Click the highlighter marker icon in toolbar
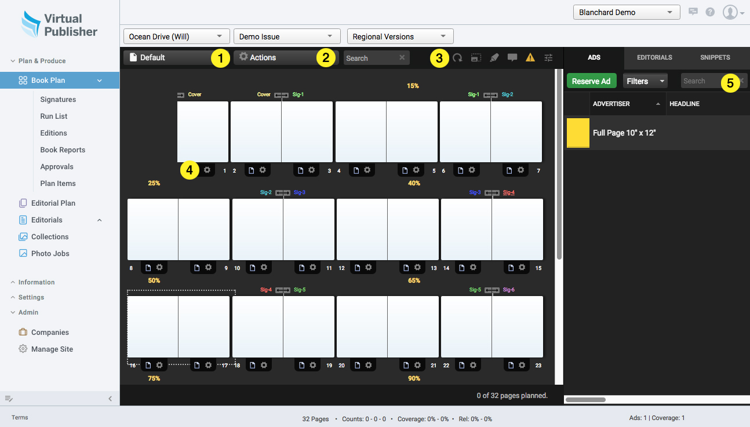Screen dimensions: 750x427 [494, 57]
